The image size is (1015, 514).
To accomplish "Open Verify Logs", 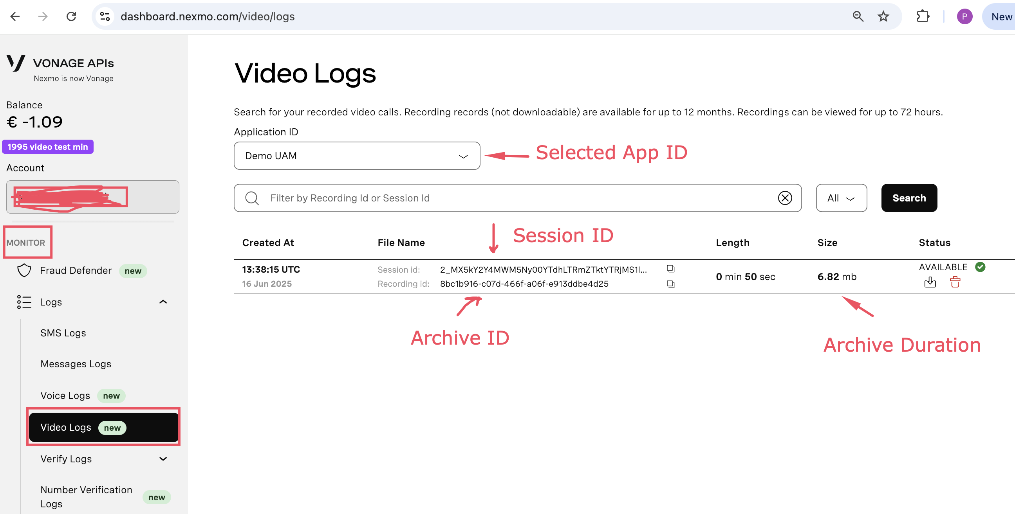I will 66,459.
